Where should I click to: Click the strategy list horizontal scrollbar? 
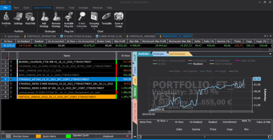tap(66, 132)
